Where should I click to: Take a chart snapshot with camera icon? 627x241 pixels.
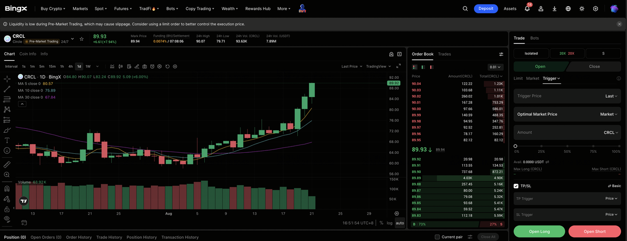click(x=145, y=67)
